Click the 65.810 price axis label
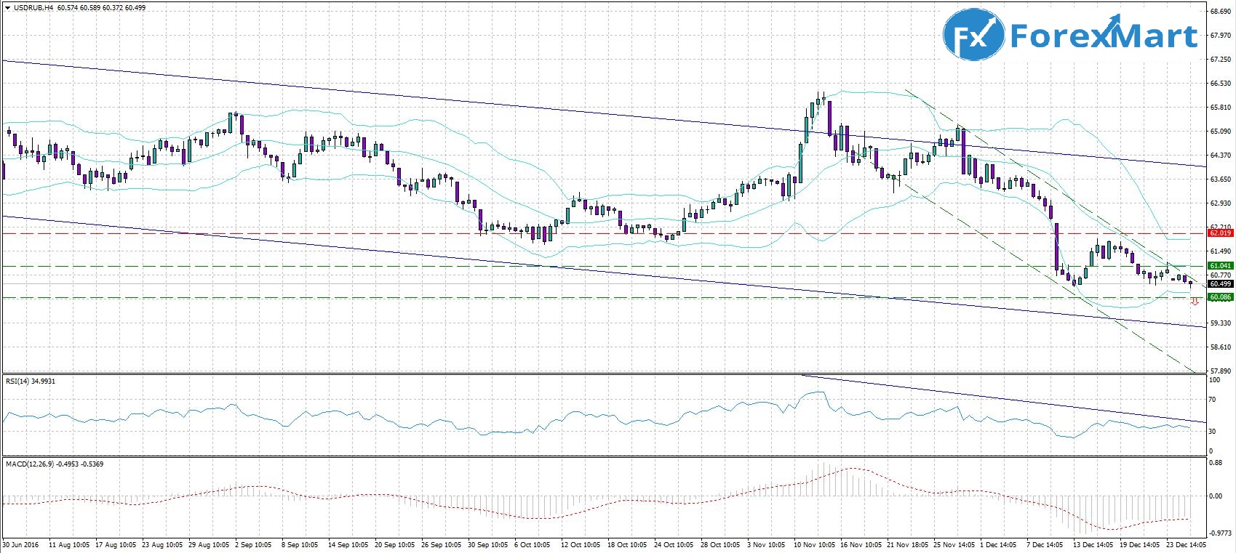 click(x=1220, y=108)
